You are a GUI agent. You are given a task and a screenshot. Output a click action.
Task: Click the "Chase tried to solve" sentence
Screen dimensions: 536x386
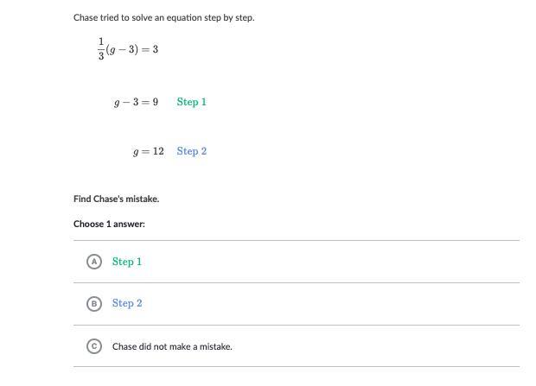[x=163, y=17]
